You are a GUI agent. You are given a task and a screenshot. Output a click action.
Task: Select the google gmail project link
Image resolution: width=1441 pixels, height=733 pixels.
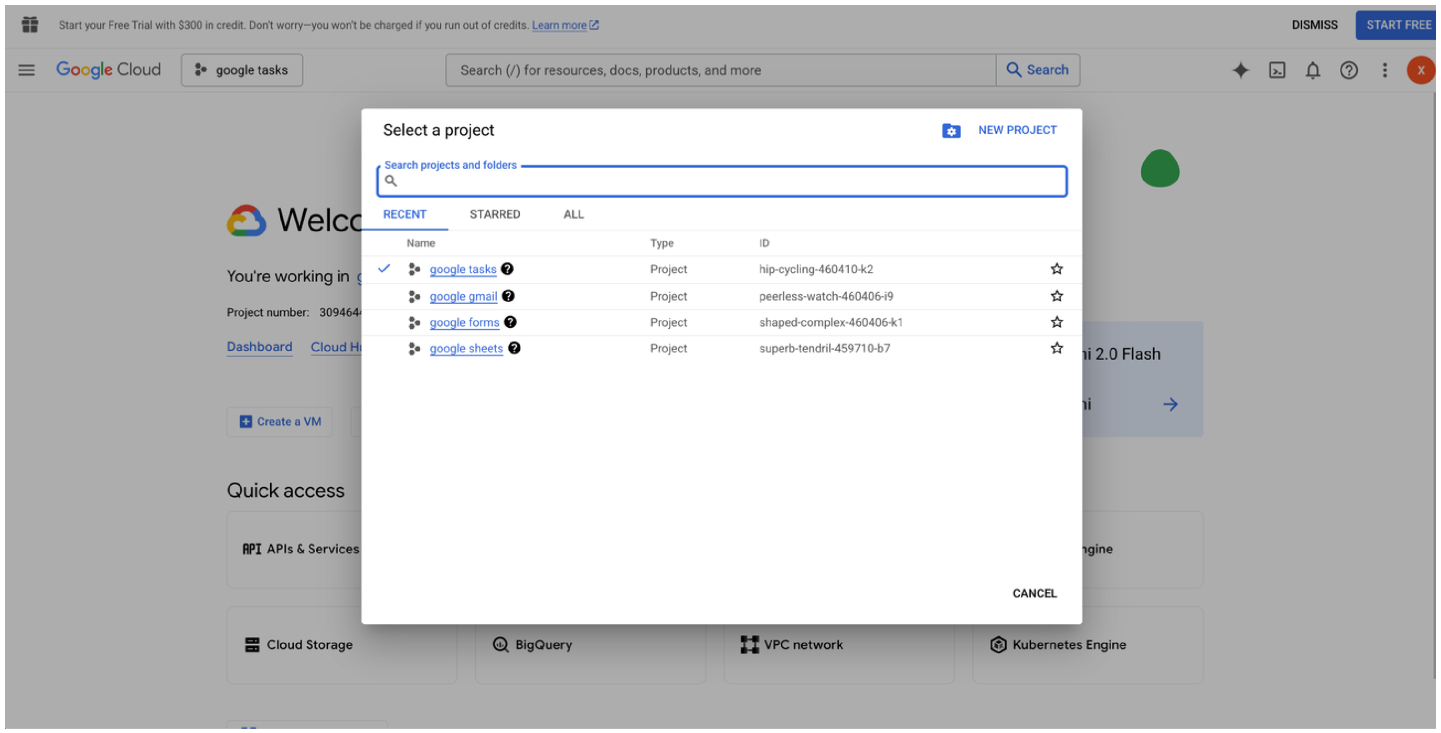click(x=463, y=297)
